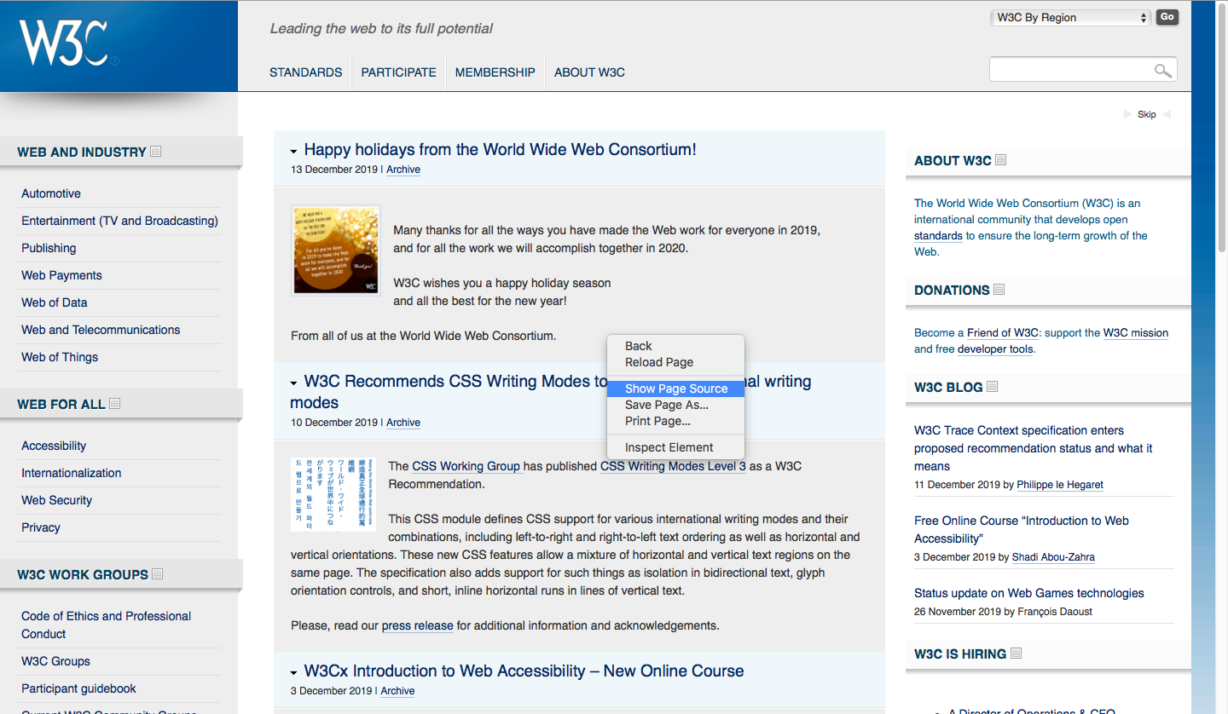
Task: Toggle the Web for All section icon
Action: (x=114, y=404)
